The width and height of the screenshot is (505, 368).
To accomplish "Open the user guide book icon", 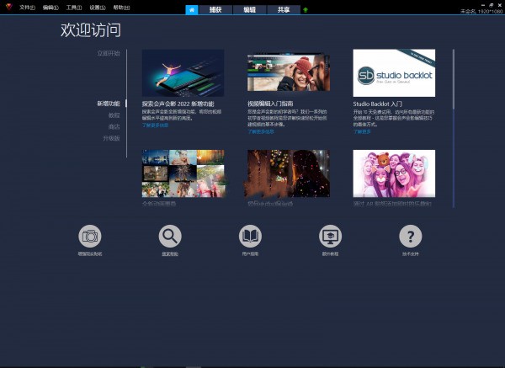I will (x=250, y=237).
